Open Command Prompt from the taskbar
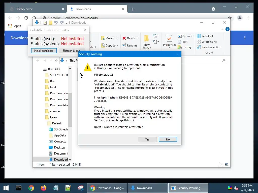The image size is (258, 193). click(x=19, y=188)
